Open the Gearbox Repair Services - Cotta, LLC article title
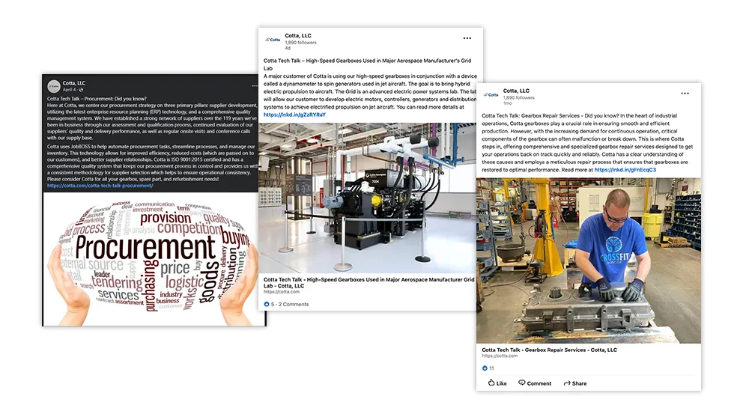 click(x=549, y=350)
